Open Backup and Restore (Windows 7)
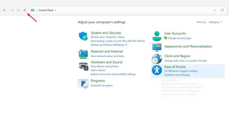Image resolution: width=229 pixels, height=126 pixels. [109, 45]
